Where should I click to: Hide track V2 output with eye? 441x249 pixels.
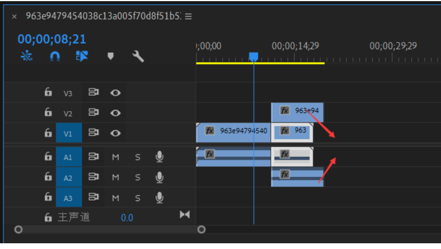click(115, 113)
